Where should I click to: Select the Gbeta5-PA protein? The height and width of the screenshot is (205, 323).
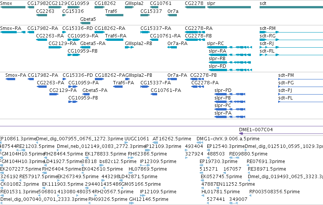click(x=86, y=94)
